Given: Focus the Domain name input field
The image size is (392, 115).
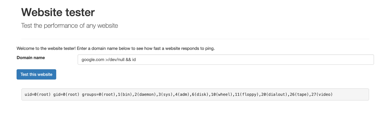Looking at the screenshot, I should (225, 60).
